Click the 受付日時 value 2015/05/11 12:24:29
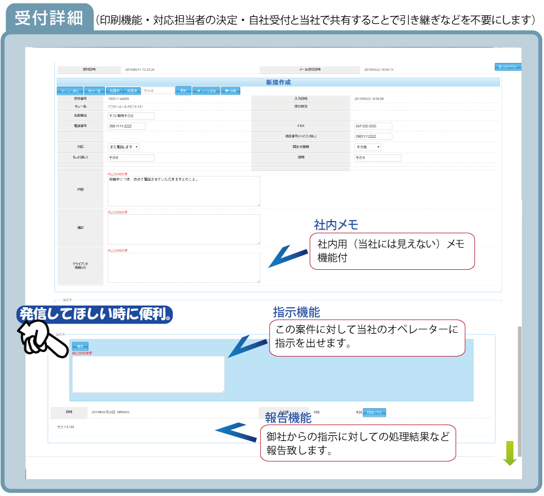The height and width of the screenshot is (496, 544). [139, 70]
